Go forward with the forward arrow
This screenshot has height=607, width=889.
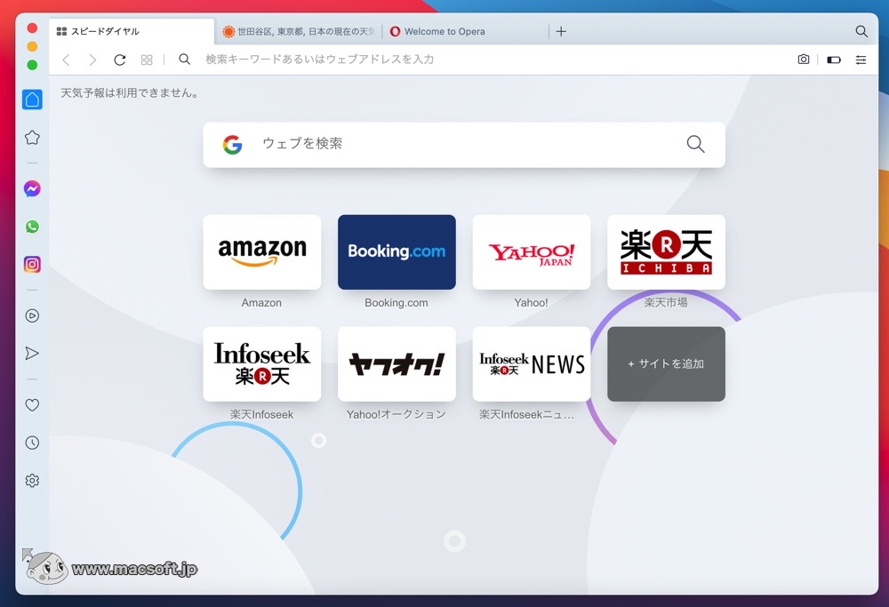tap(92, 60)
